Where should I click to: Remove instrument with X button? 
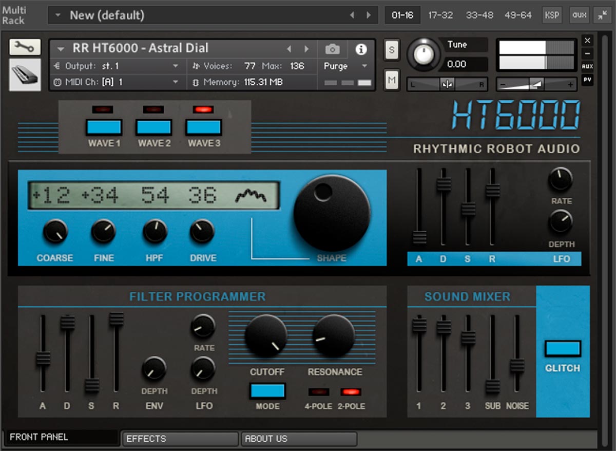coord(588,41)
